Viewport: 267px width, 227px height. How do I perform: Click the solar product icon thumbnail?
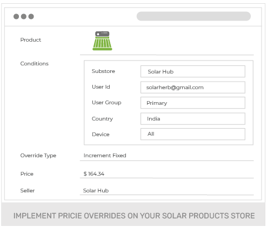pos(102,41)
